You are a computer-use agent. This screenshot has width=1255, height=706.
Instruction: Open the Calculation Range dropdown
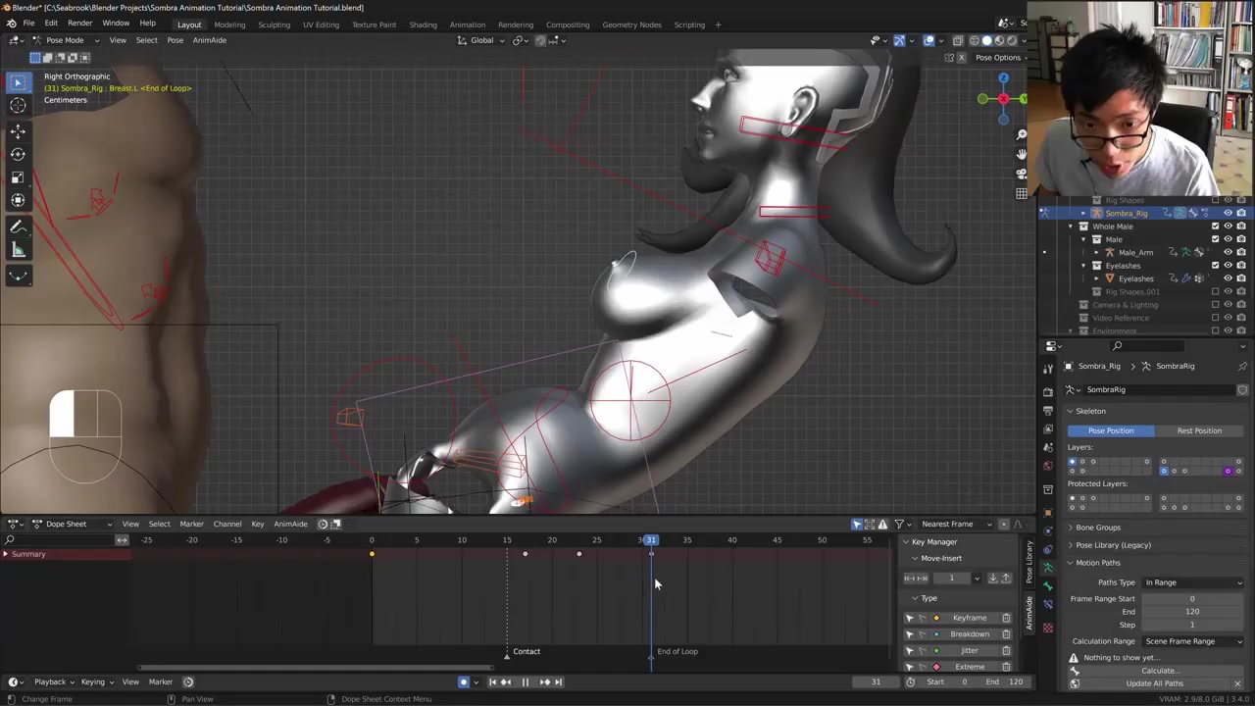point(1192,641)
